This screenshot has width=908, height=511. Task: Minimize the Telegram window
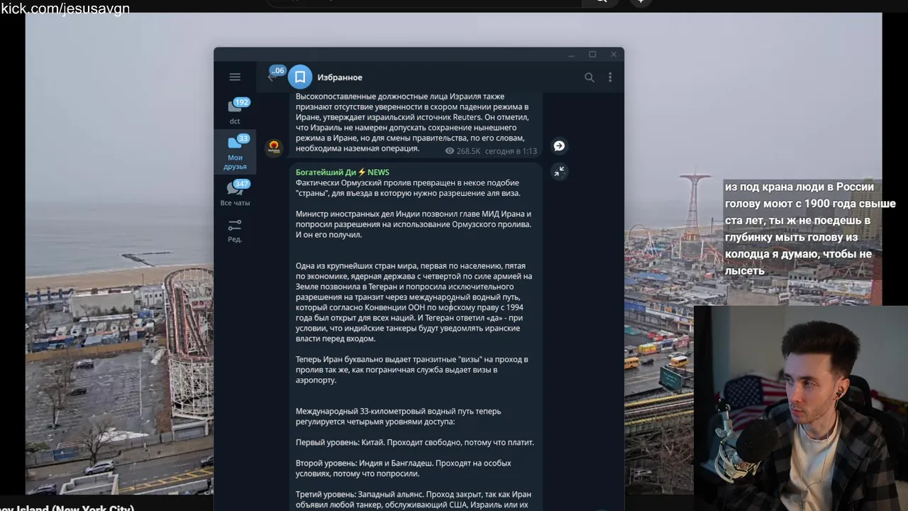coord(571,55)
